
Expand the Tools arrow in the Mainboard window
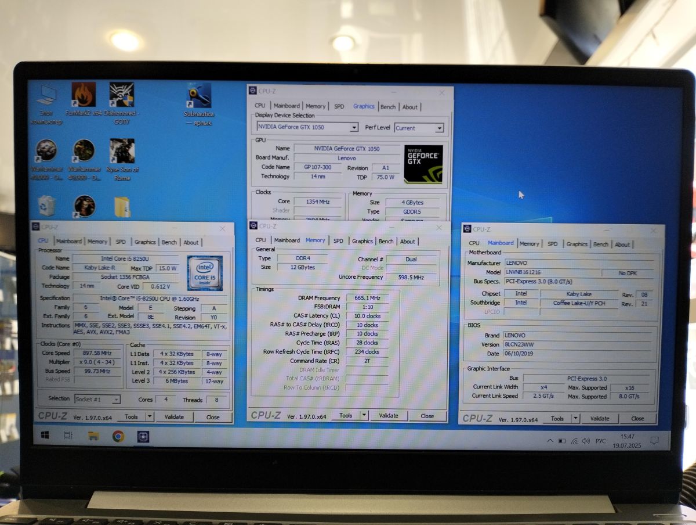tap(576, 418)
